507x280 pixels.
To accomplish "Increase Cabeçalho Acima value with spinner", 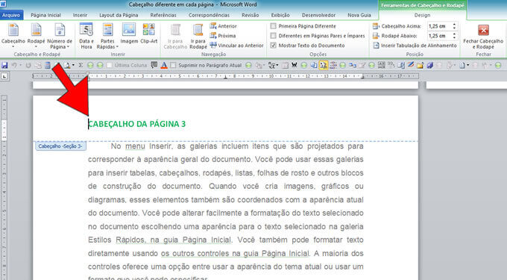I will [454, 25].
